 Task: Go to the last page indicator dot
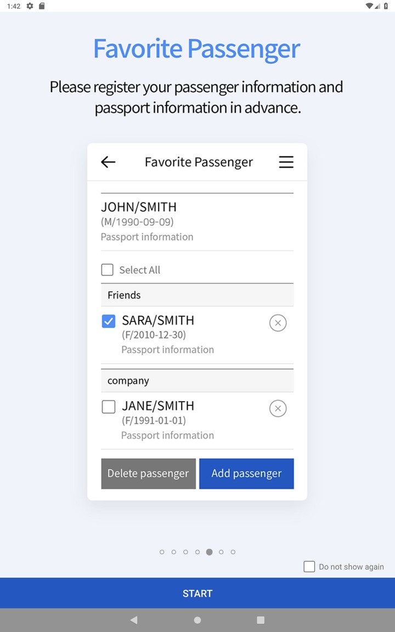pos(233,552)
